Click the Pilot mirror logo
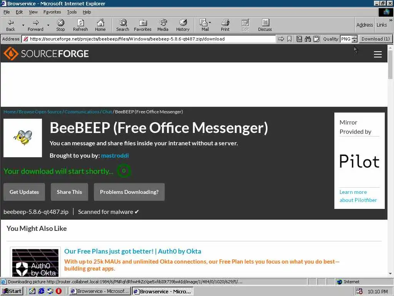 [x=359, y=161]
